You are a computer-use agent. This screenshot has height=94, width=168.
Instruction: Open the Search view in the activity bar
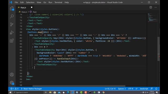click(x=12, y=16)
